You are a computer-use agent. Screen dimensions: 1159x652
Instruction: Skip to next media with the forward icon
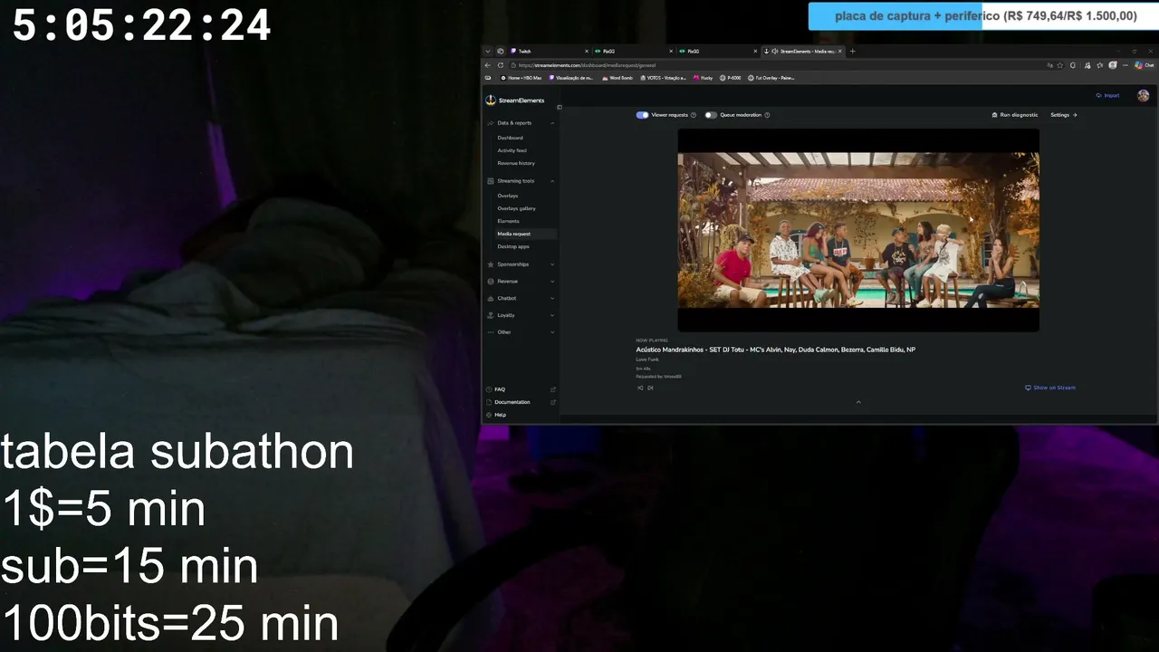click(650, 388)
